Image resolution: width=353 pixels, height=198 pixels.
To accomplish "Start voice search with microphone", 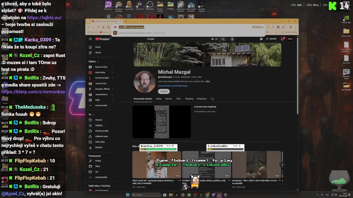I will (x=232, y=39).
